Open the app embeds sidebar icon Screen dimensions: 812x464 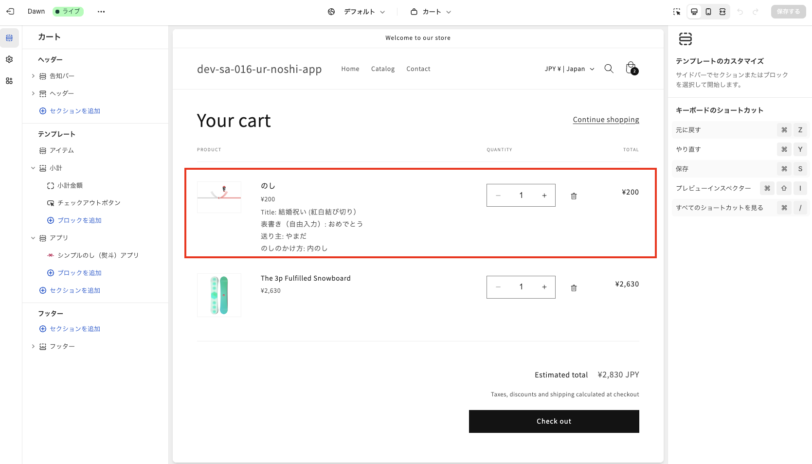pyautogui.click(x=9, y=81)
